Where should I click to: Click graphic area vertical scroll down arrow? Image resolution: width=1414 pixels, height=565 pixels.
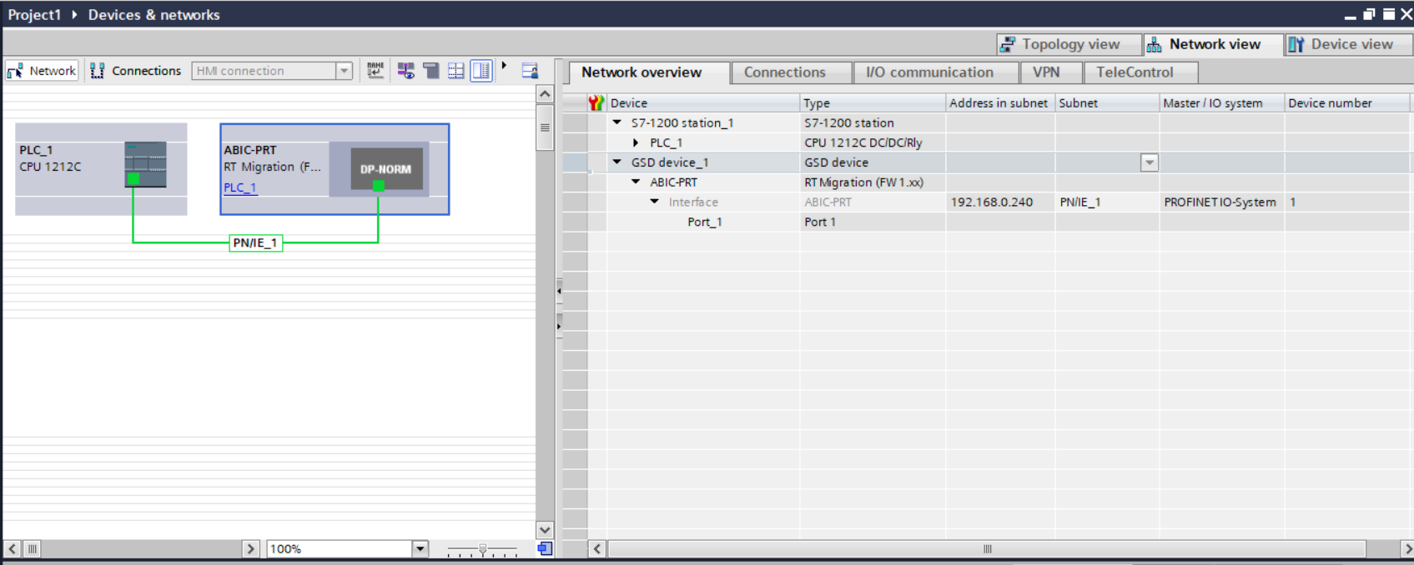point(545,530)
